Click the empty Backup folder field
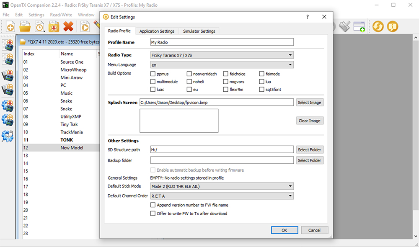Screen dimensions: 419x247 pos(222,160)
